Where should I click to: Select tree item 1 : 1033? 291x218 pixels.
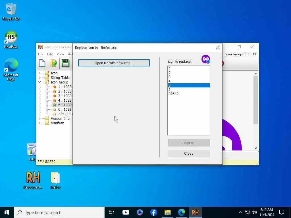[x=65, y=87]
